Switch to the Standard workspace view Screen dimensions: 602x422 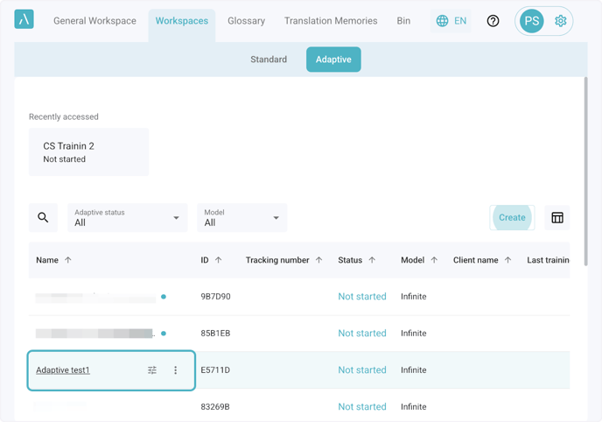[269, 60]
